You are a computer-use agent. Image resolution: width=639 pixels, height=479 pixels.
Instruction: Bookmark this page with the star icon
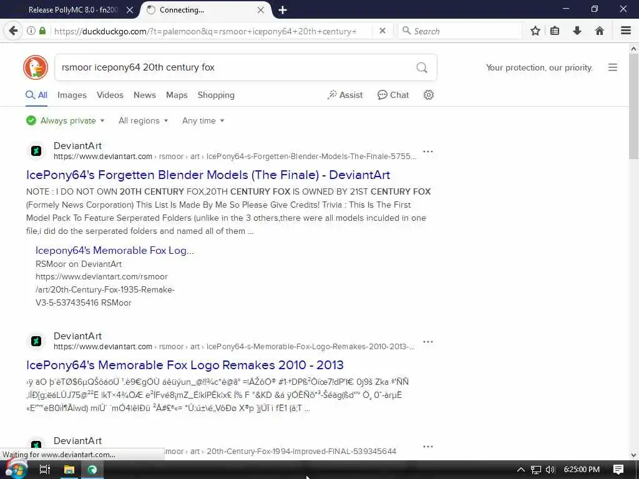tap(535, 31)
